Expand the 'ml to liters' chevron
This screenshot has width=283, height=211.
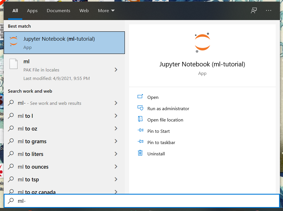pos(116,154)
